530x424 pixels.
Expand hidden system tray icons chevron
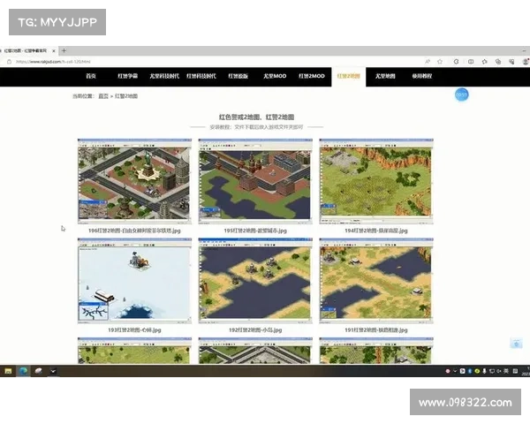tap(455, 371)
